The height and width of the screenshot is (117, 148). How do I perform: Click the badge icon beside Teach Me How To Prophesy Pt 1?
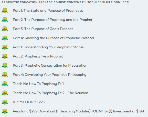pyautogui.click(x=5, y=84)
